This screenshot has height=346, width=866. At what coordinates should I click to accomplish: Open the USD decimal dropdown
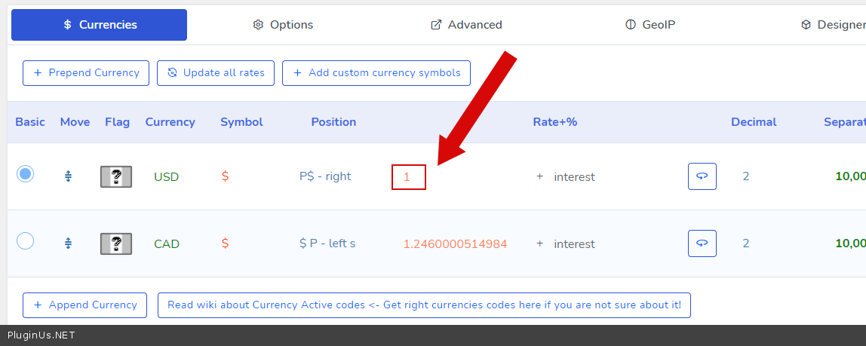click(x=745, y=176)
